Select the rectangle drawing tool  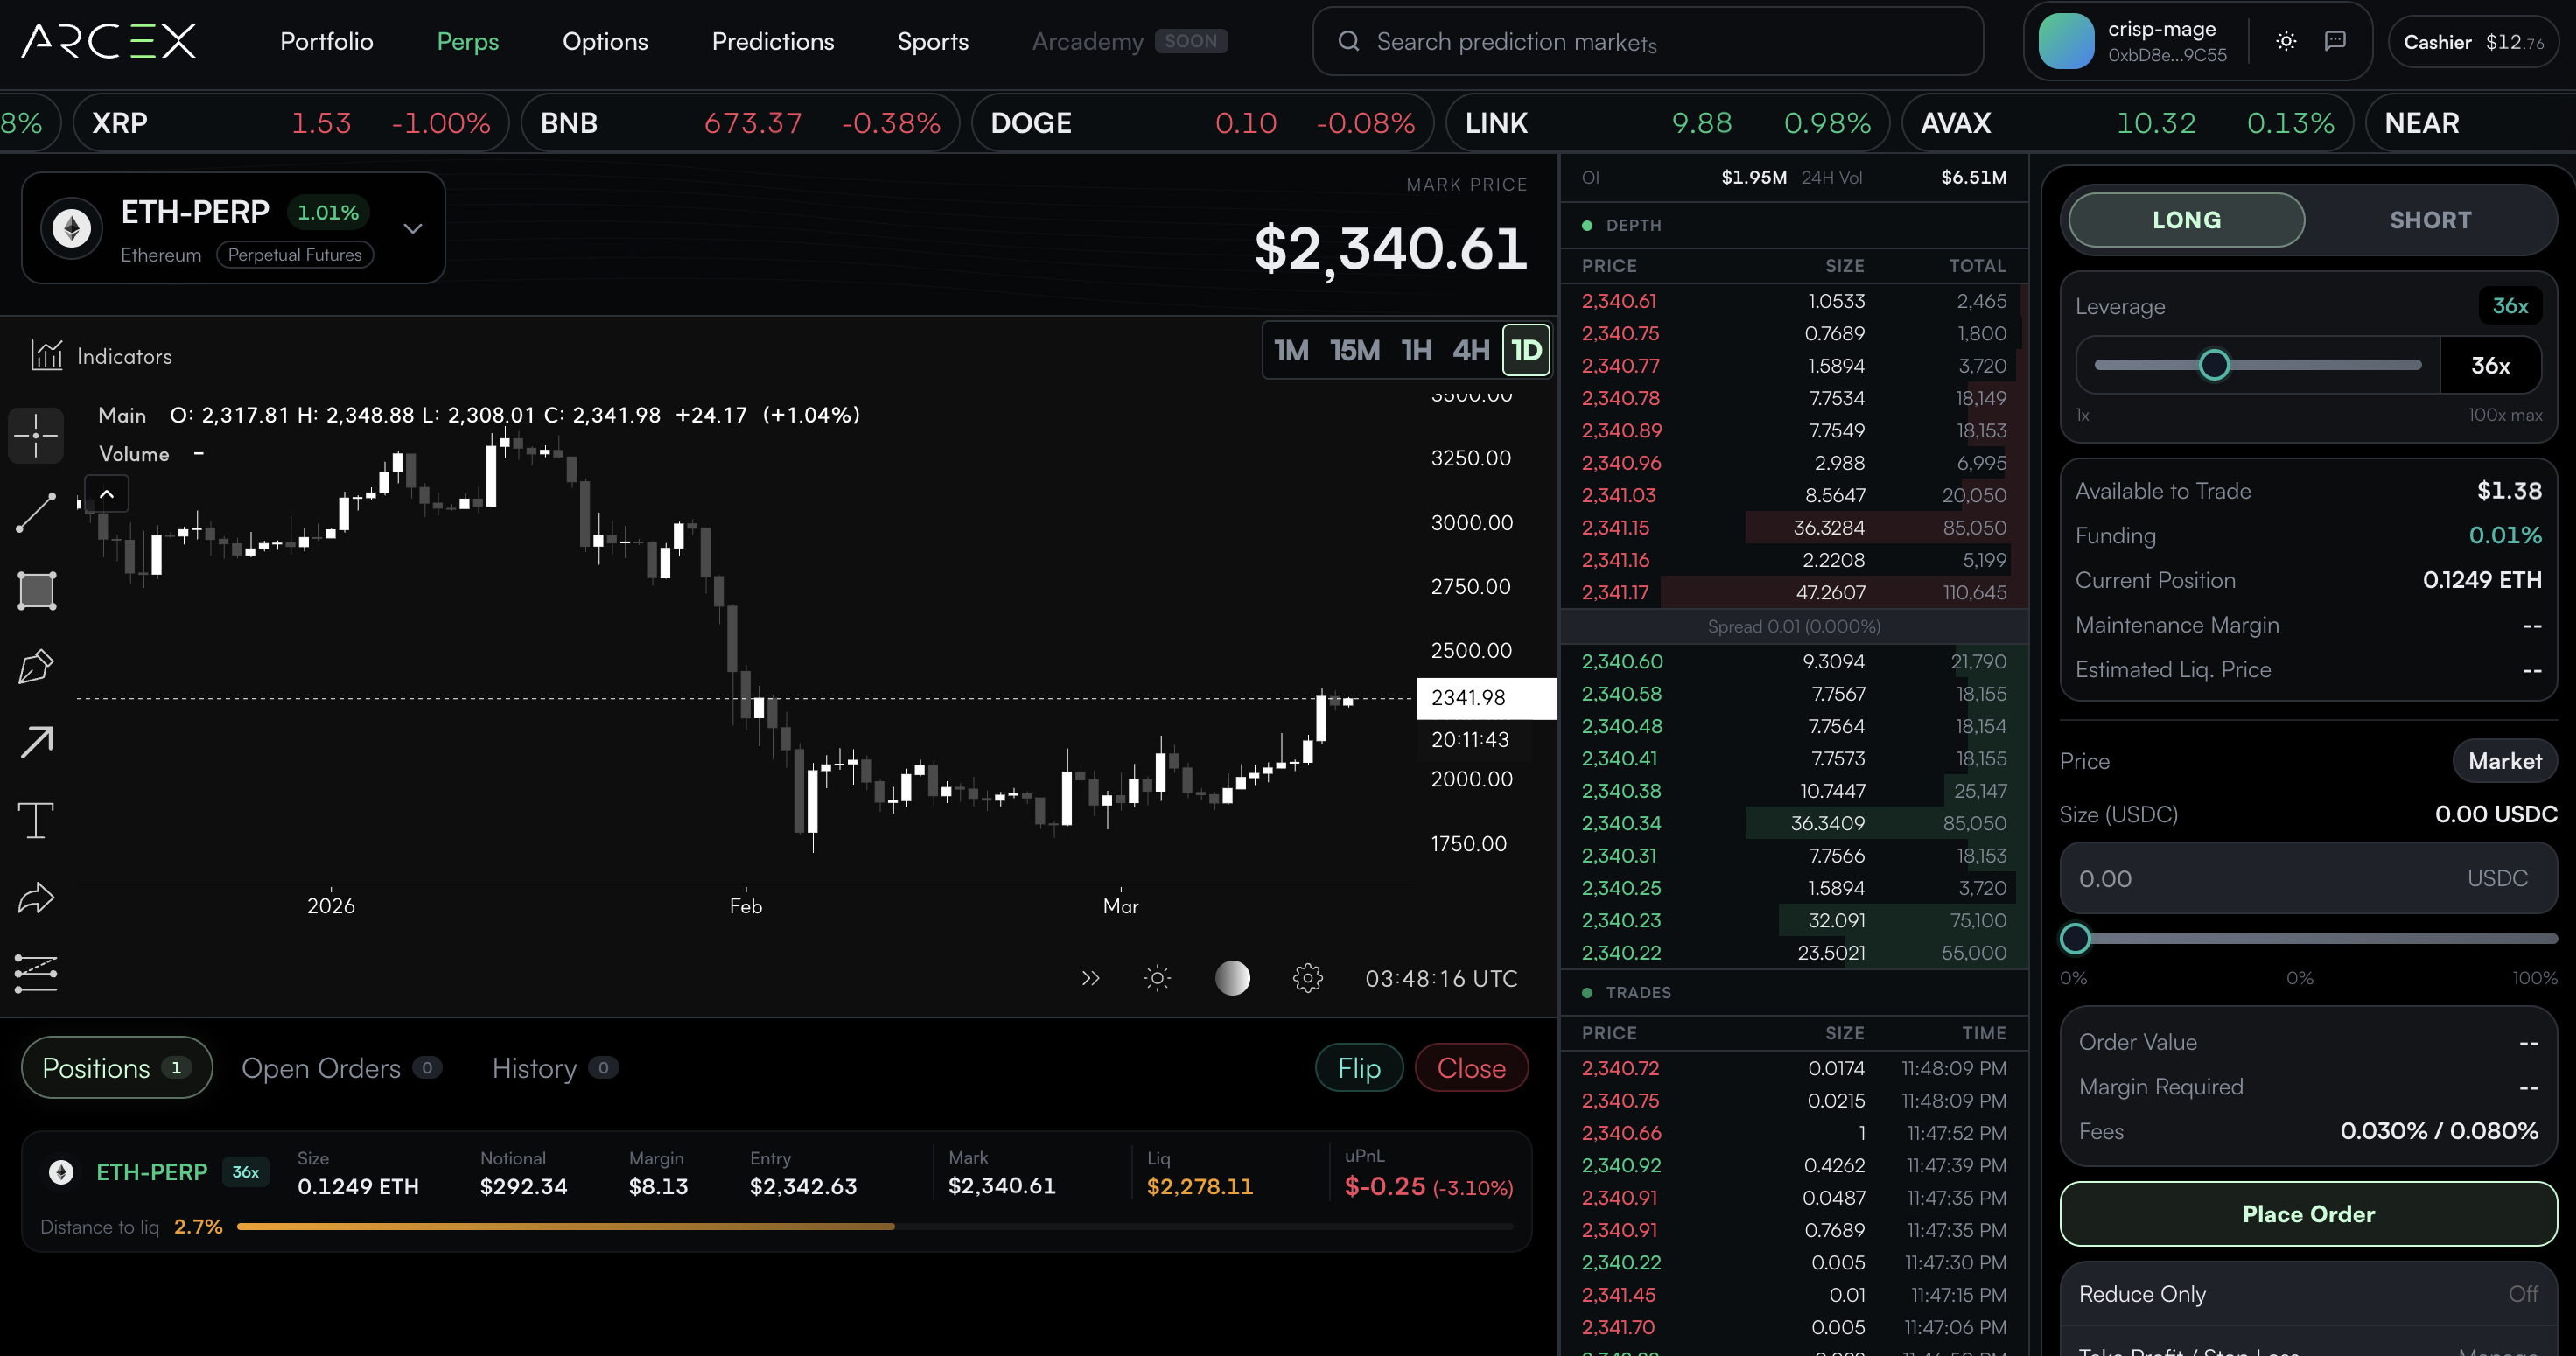pos(36,590)
